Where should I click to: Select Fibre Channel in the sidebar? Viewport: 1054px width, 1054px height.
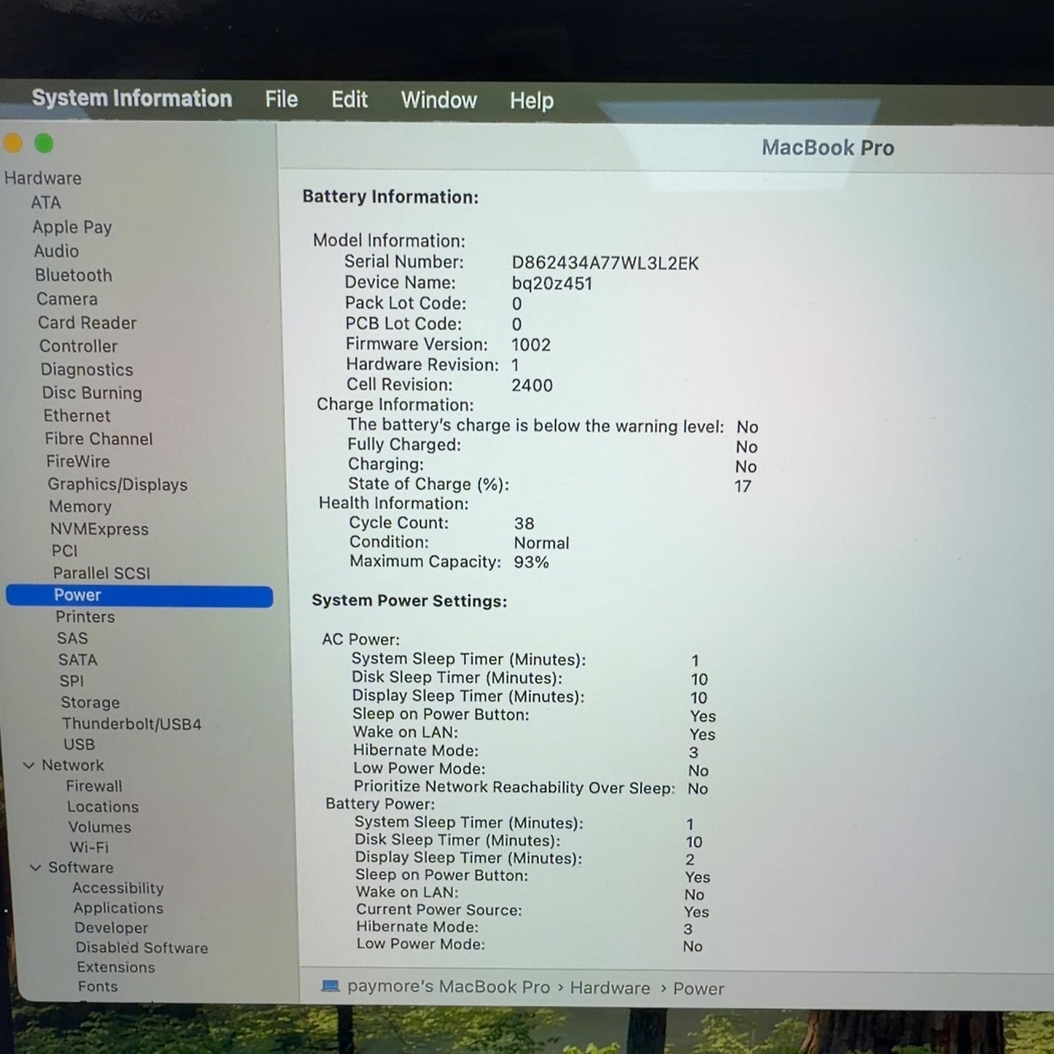click(99, 438)
